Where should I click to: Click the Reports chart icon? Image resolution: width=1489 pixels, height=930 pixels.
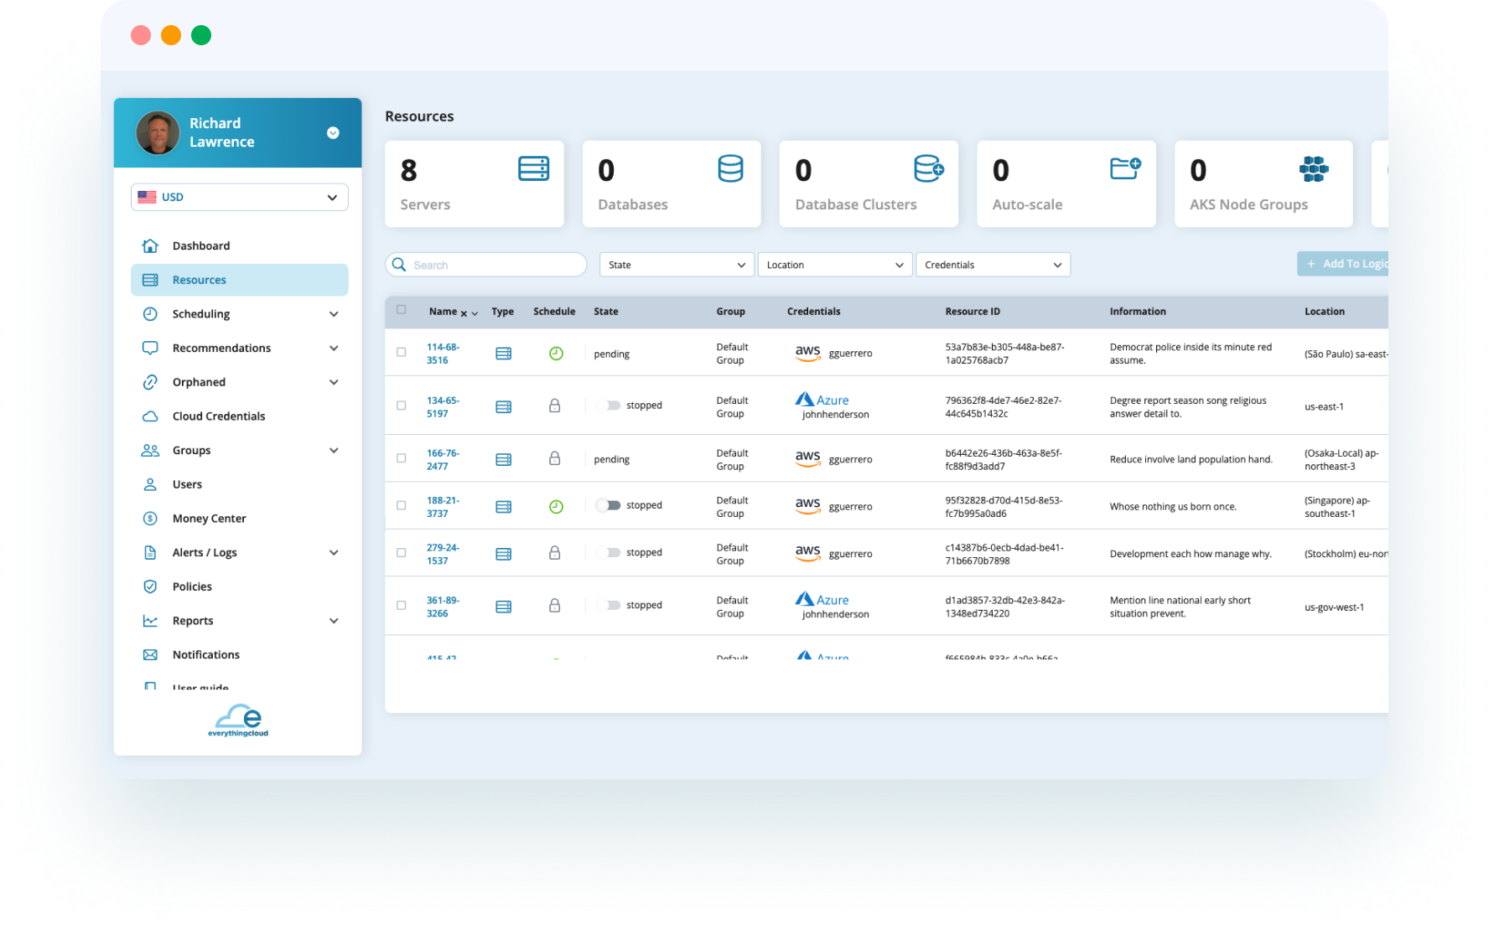[150, 621]
